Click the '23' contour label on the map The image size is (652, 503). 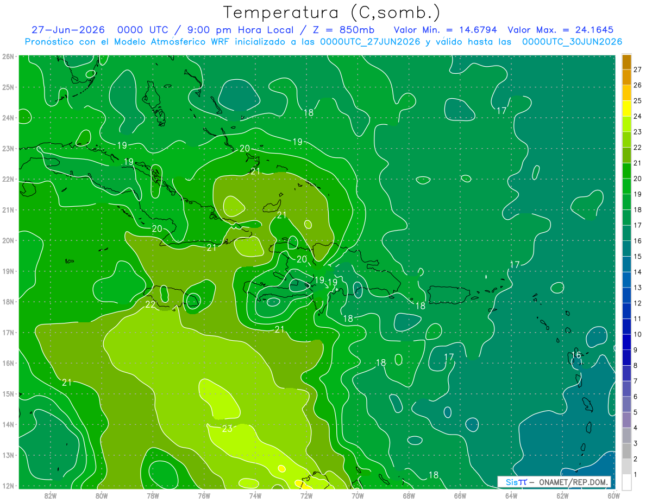pyautogui.click(x=228, y=429)
